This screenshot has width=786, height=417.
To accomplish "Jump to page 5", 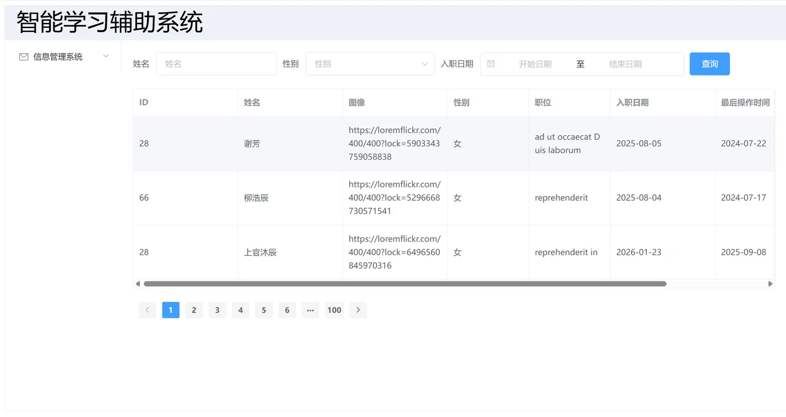I will pos(264,310).
